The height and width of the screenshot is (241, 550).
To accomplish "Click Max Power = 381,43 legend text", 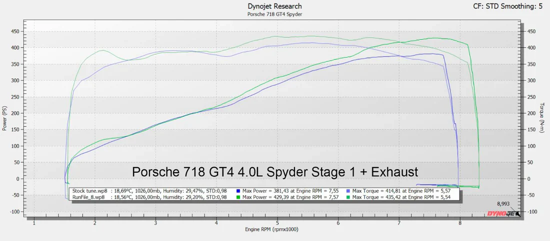I will pos(289,191).
